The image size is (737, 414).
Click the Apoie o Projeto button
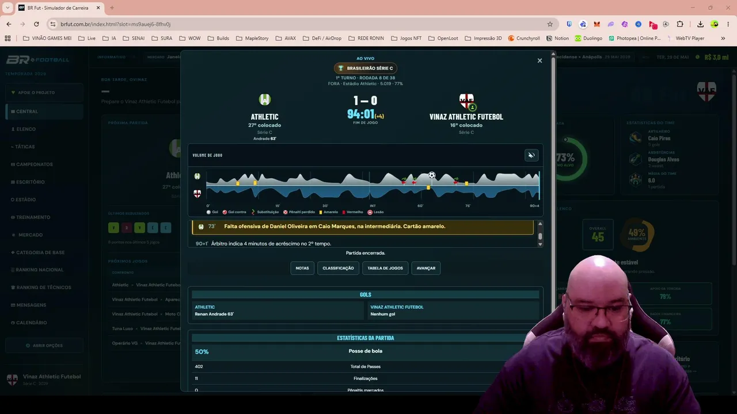click(x=44, y=93)
